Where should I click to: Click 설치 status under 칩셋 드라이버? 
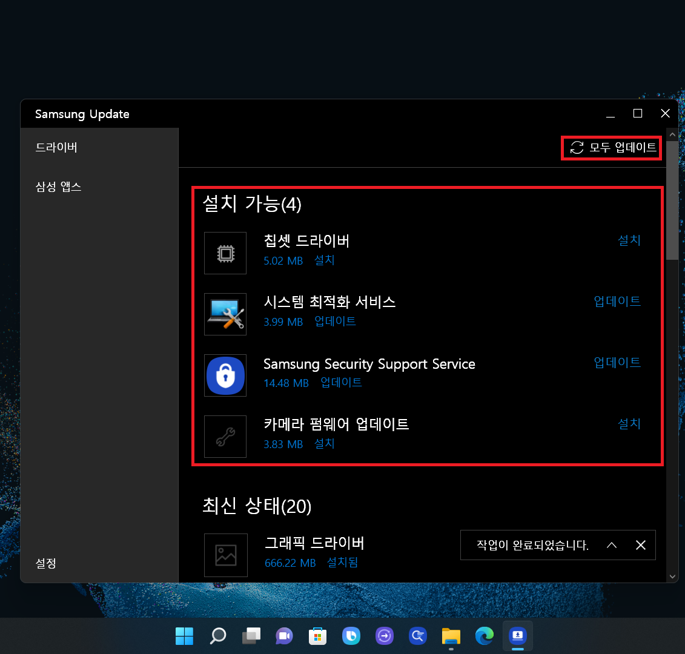tap(325, 260)
